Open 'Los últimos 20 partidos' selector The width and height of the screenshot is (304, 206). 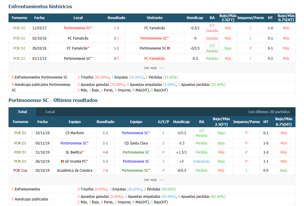[269, 112]
